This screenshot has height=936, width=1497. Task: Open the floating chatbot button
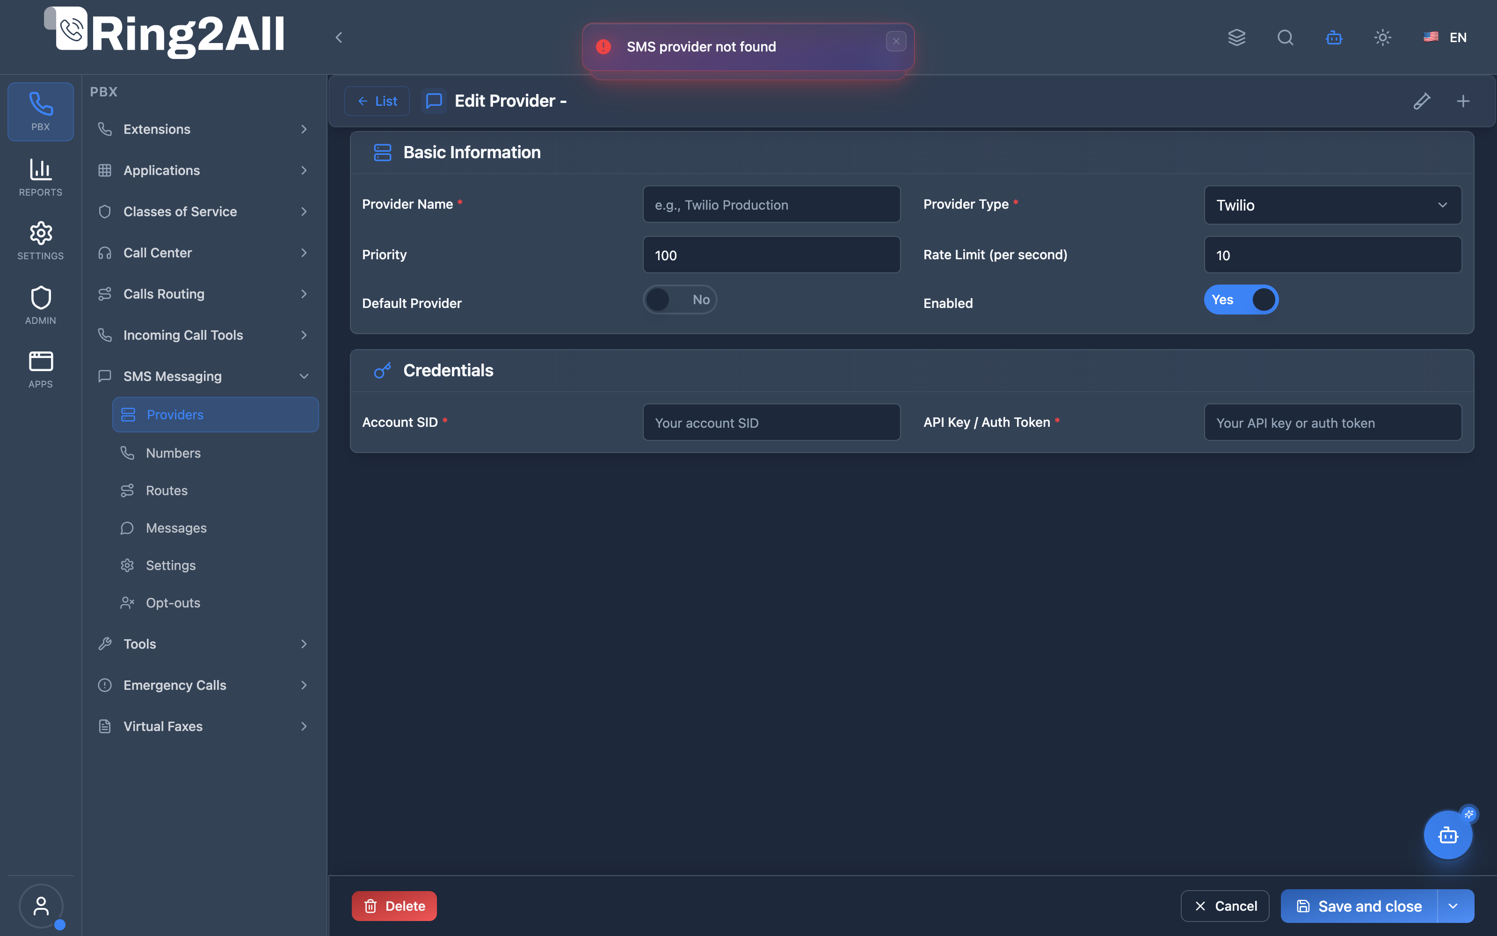(x=1447, y=835)
